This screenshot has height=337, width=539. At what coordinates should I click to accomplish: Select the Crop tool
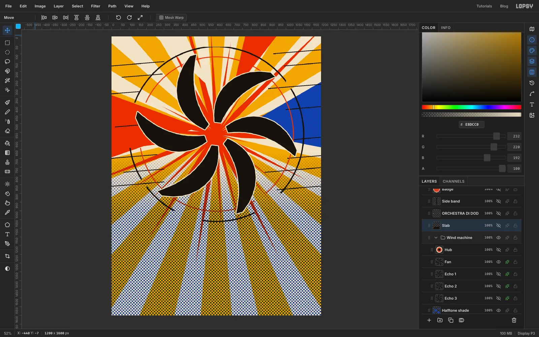click(x=7, y=256)
